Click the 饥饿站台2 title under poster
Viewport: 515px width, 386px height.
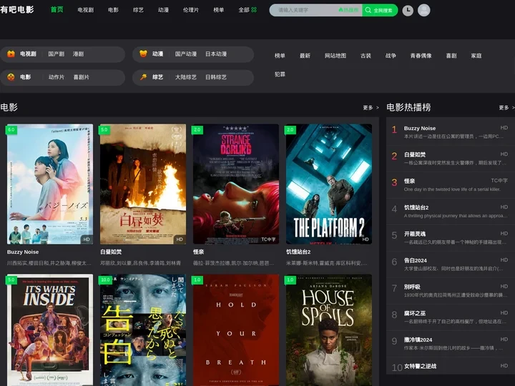click(x=298, y=252)
